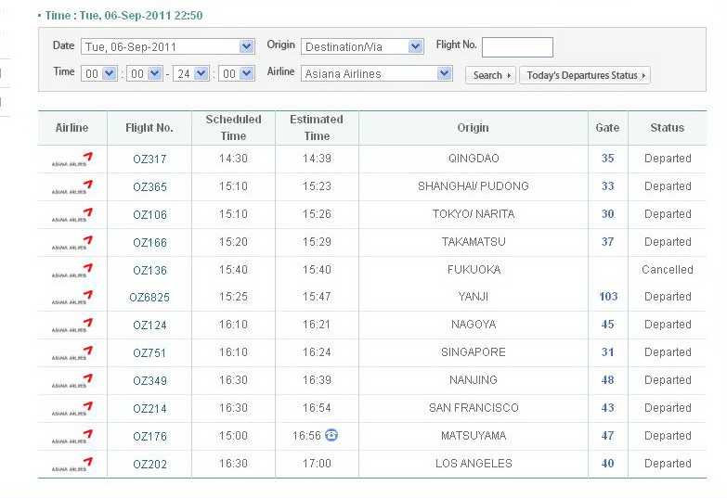Screen dimensions: 727x498
Task: Click the telephone icon beside 16:56
Action: 331,435
